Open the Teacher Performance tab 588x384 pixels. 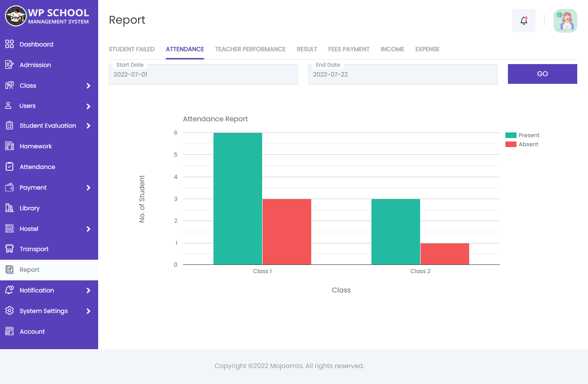pos(251,49)
